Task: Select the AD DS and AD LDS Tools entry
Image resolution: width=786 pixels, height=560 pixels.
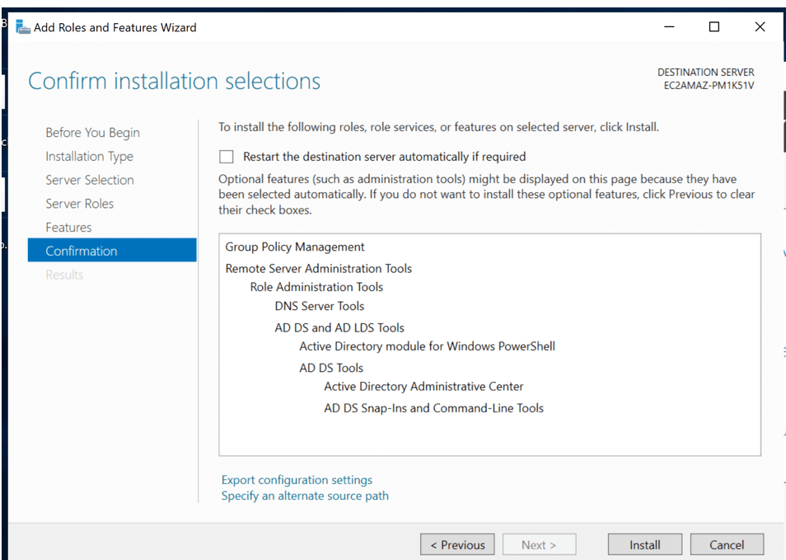Action: (339, 327)
